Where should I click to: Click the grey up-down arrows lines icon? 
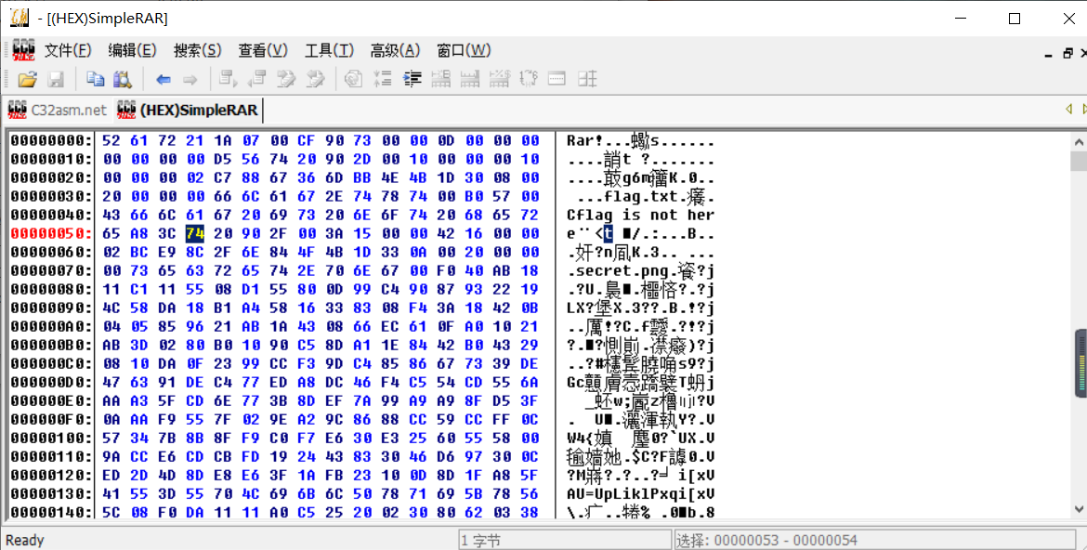click(383, 79)
